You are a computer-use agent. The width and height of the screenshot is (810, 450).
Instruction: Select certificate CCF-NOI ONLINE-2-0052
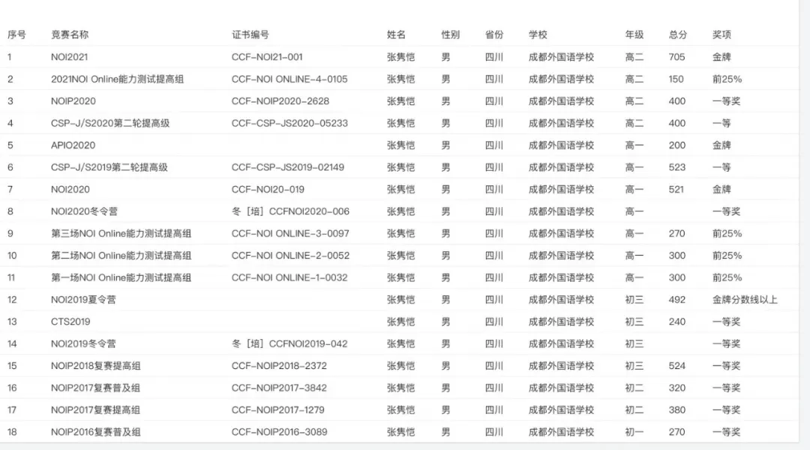[x=290, y=256]
